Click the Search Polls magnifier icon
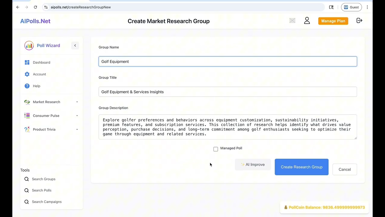Image resolution: width=385 pixels, height=217 pixels. tap(27, 190)
